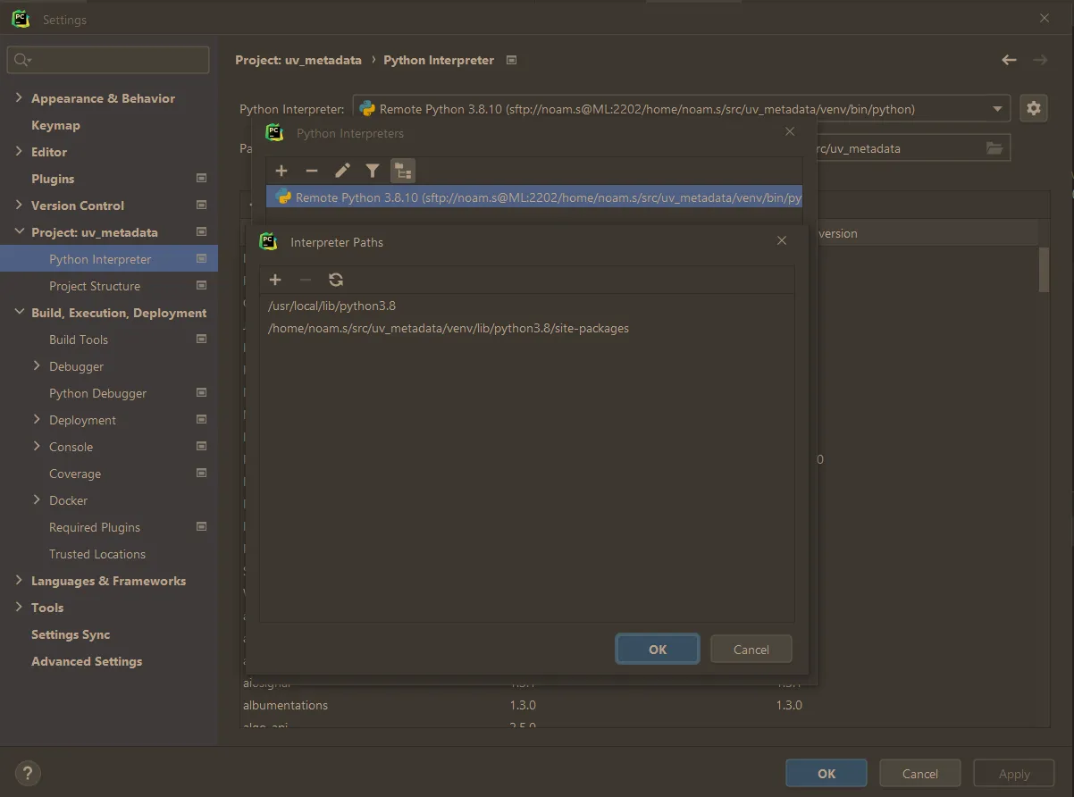1074x797 pixels.
Task: Click Coverage row scope icon
Action: [201, 474]
